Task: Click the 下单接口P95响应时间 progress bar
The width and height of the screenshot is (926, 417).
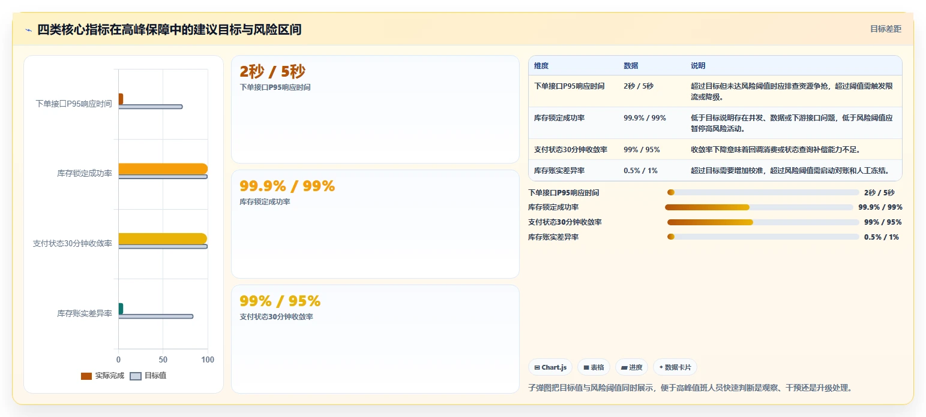Action: (x=763, y=192)
